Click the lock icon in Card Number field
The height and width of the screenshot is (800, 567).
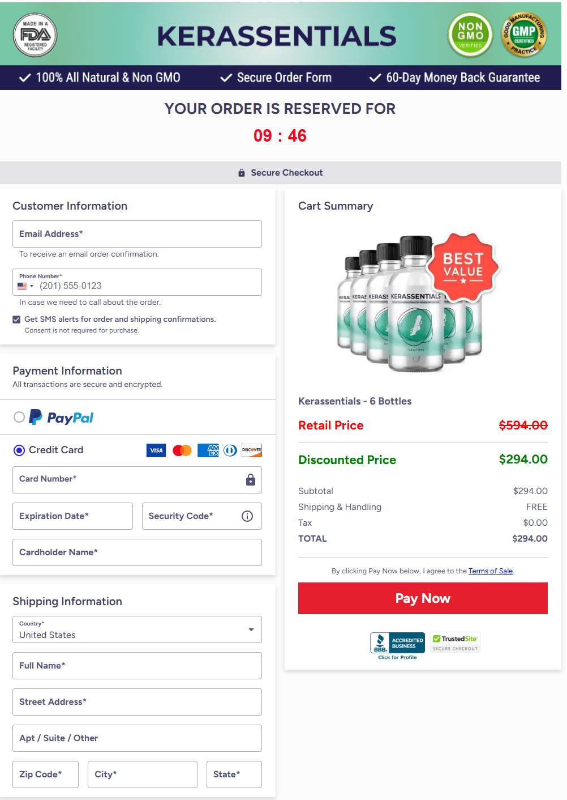point(251,480)
